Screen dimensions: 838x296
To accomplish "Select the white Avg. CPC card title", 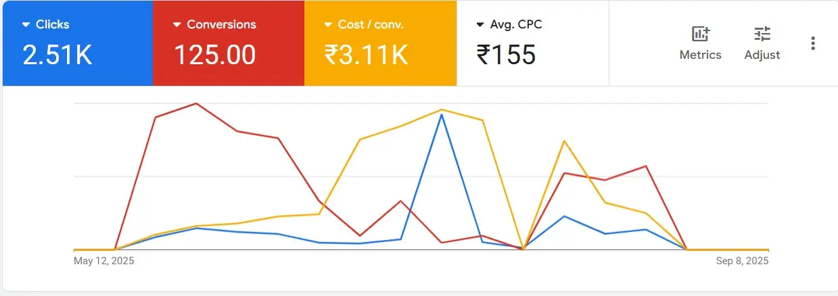I will (x=515, y=25).
